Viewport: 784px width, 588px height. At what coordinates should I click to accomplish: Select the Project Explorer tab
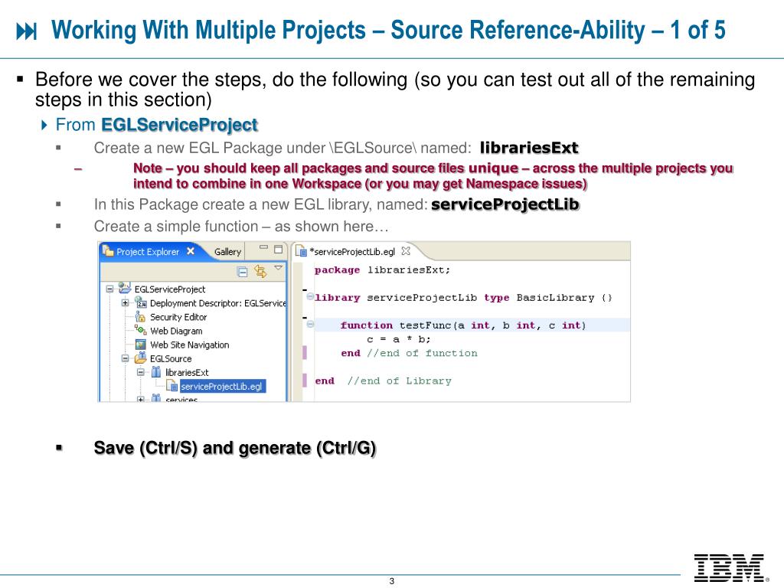coord(147,252)
